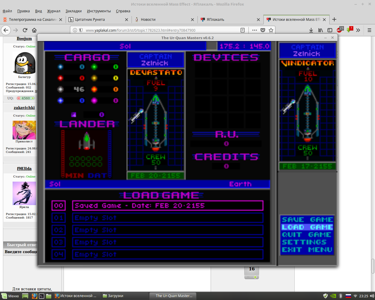Click the green download extension icon
Image resolution: width=375 pixels, height=300 pixels.
pyautogui.click(x=350, y=30)
